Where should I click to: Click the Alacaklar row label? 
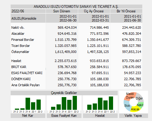point(18,34)
